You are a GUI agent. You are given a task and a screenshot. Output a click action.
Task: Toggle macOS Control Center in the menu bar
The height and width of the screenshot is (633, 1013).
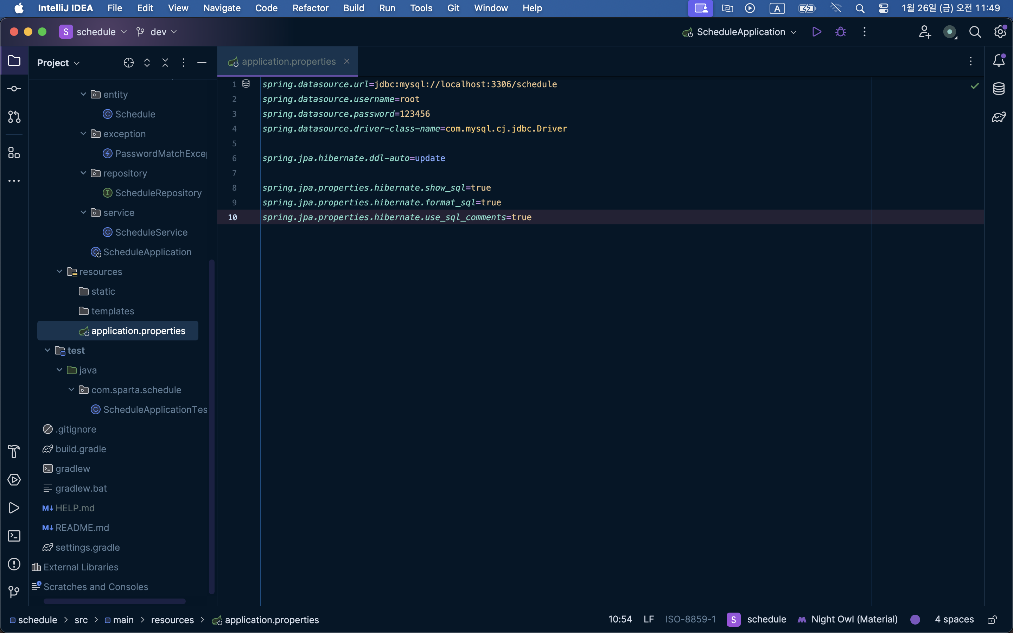click(x=883, y=8)
